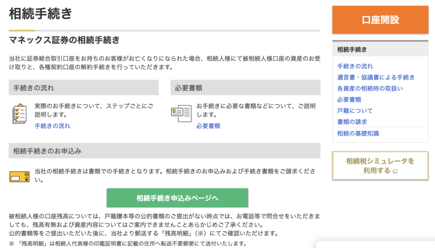Image resolution: width=435 pixels, height=248 pixels.
Task: Click the 必要書類 gray section heading
Action: click(x=188, y=88)
